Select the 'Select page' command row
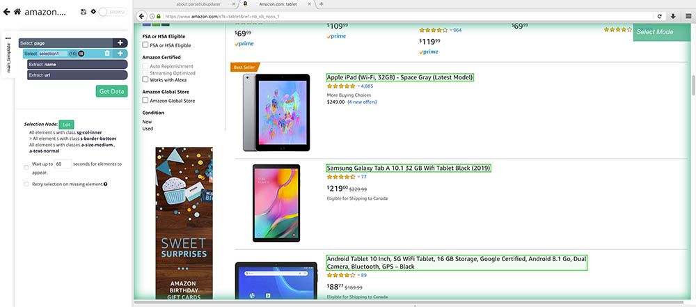The width and height of the screenshot is (696, 307). tap(73, 43)
